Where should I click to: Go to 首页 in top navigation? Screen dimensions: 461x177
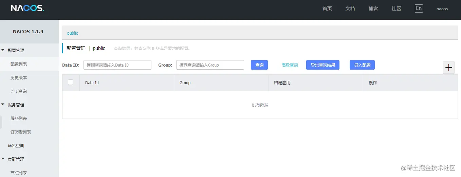click(327, 9)
